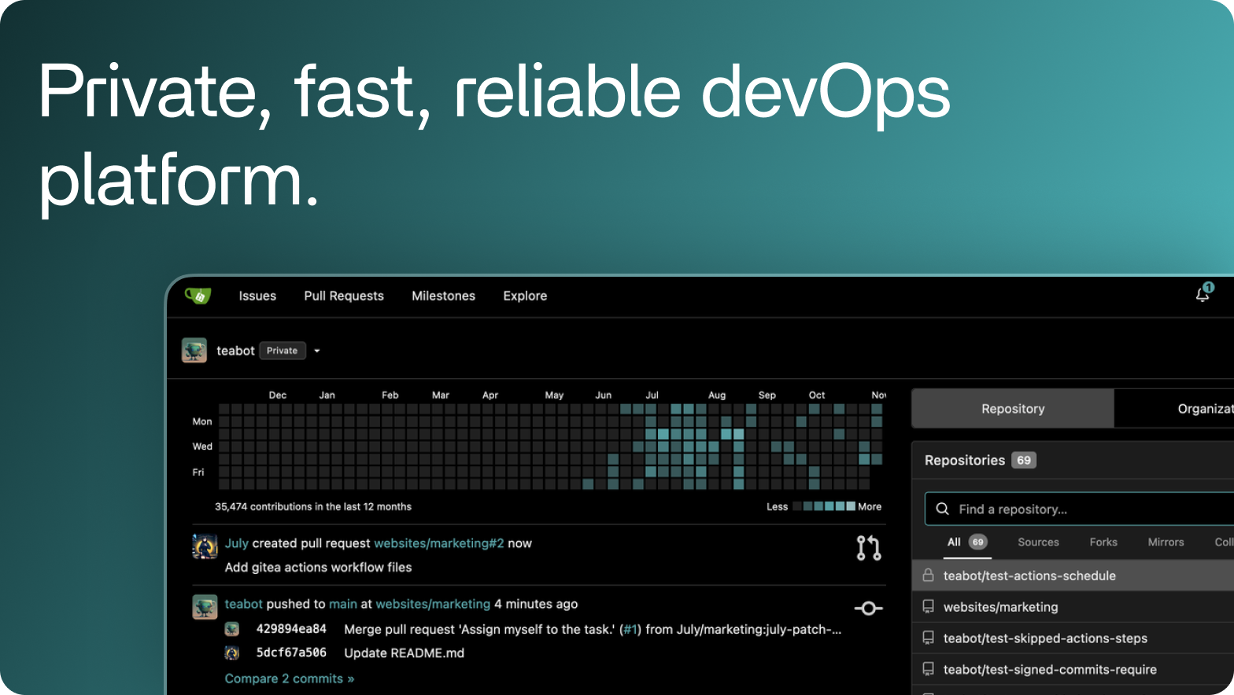Open the Issues menu item
Viewport: 1234px width, 695px height.
[257, 296]
